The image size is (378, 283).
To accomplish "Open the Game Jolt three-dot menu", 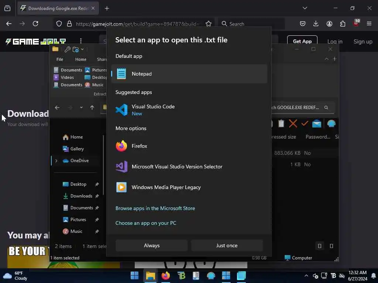I will (81, 41).
